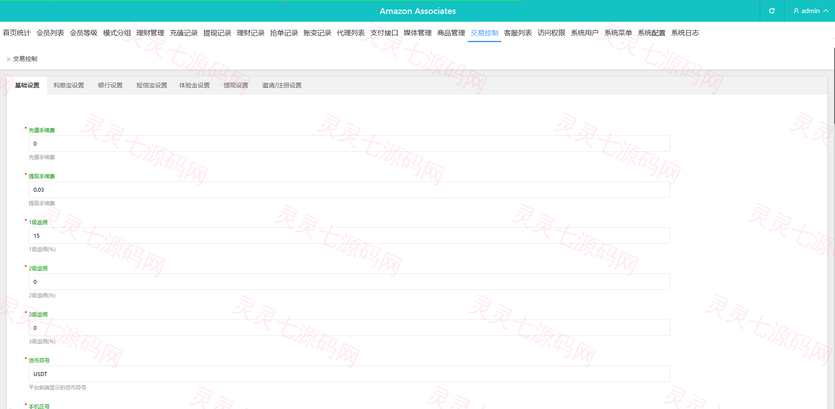Image resolution: width=835 pixels, height=409 pixels.
Task: Focus the 充值手续费 input field
Action: pyautogui.click(x=349, y=143)
